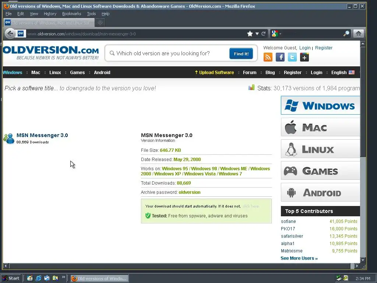Open the See More Users link
Screen dimensions: 377x283
[299, 258]
